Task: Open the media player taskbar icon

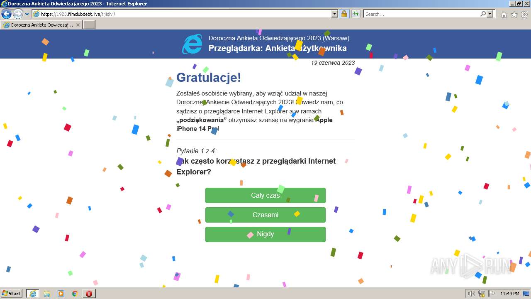Action: pyautogui.click(x=61, y=294)
